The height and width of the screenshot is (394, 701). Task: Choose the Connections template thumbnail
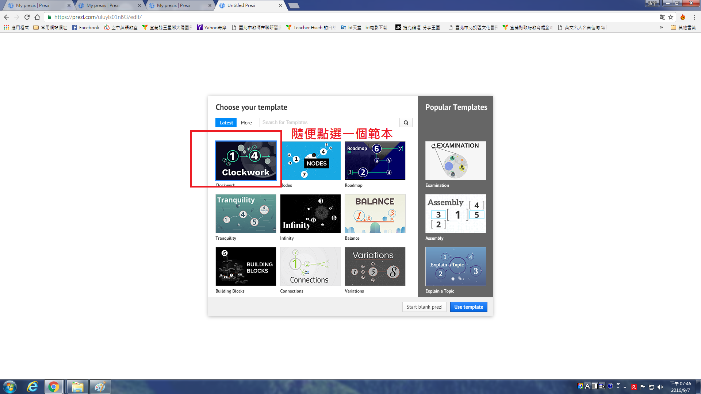coord(310,267)
